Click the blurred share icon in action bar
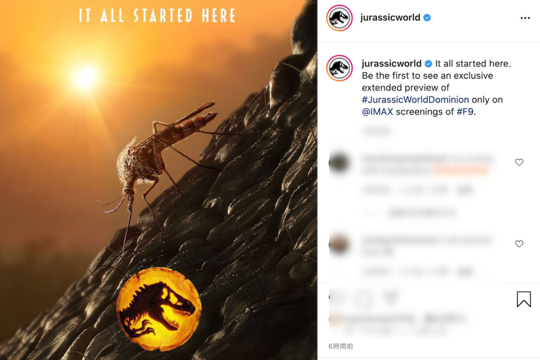540x360 pixels. click(x=391, y=298)
